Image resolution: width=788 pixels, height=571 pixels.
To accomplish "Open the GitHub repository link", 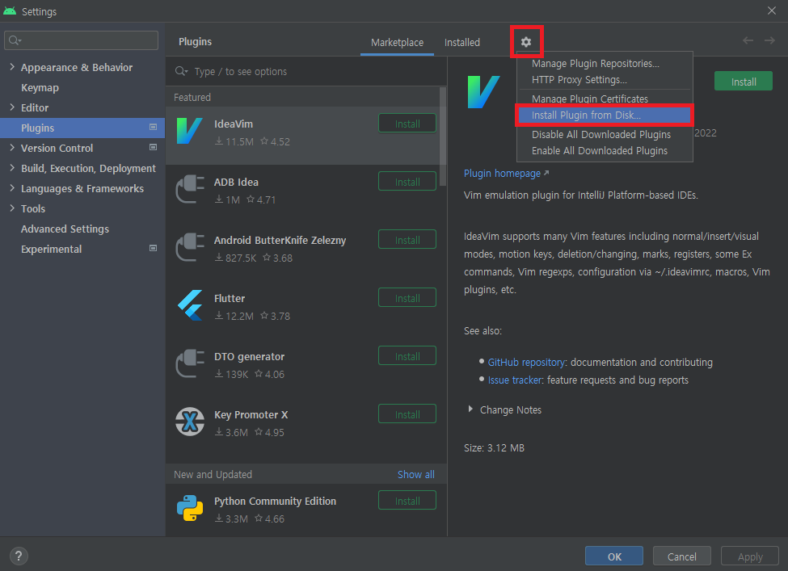I will point(526,362).
